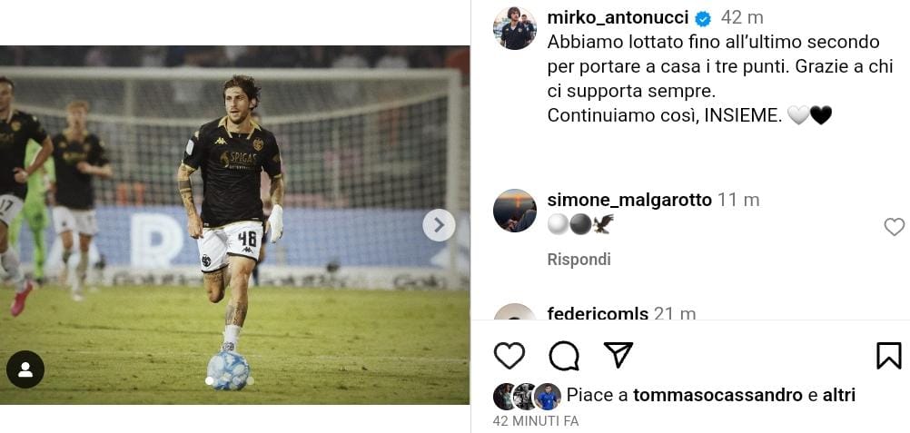Open the simone_malgarotto username link

tap(629, 200)
